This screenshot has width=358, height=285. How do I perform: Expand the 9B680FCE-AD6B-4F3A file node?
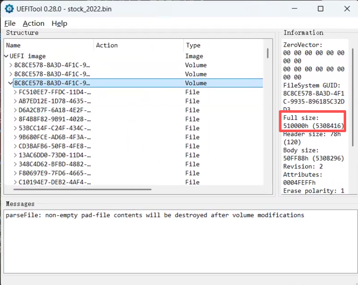(15, 137)
